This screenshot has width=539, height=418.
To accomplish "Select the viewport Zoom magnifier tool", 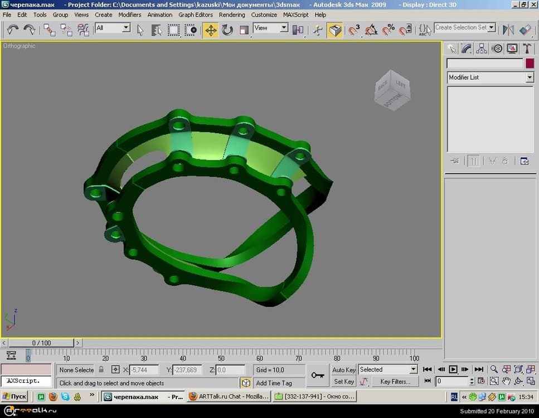I will (494, 369).
